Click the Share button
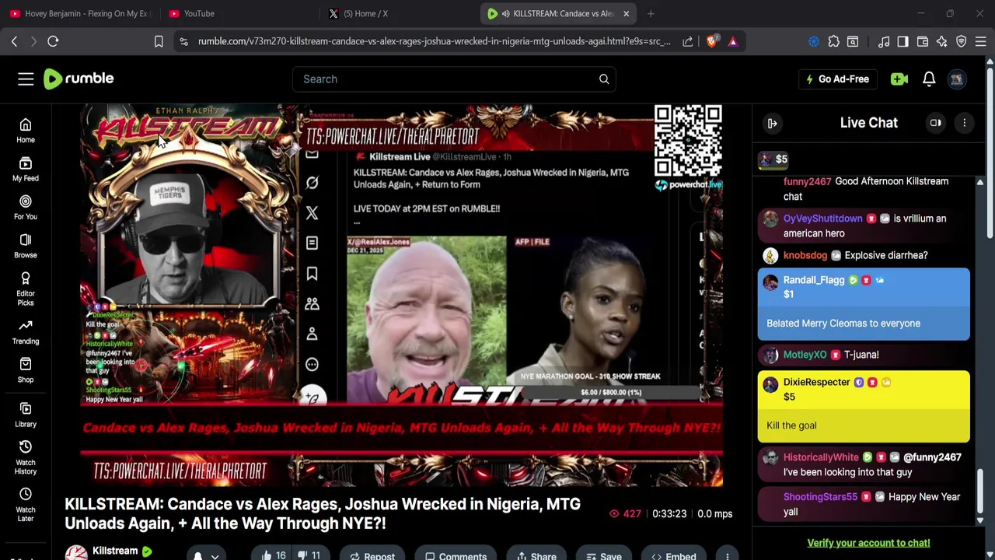995x560 pixels. click(536, 555)
